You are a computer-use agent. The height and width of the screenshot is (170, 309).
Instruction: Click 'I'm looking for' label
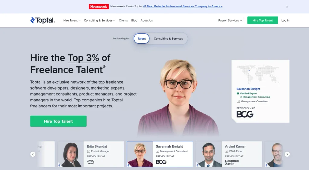coord(121,38)
